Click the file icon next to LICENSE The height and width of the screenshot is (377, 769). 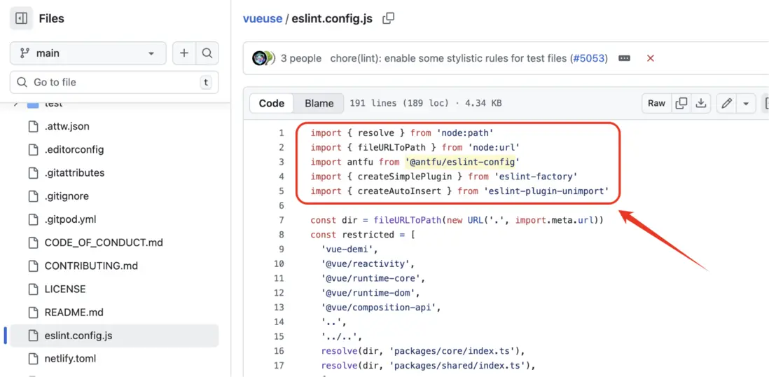[34, 289]
